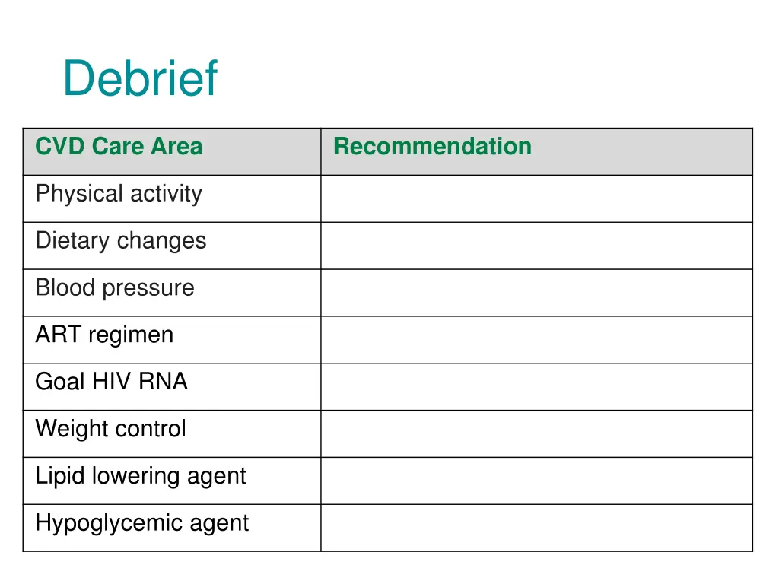Screen dimensions: 779x584
Task: Click the Physical activity cell
Action: (172, 198)
